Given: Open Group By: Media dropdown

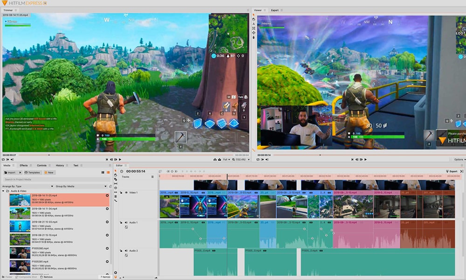Looking at the screenshot, I should pyautogui.click(x=81, y=186).
